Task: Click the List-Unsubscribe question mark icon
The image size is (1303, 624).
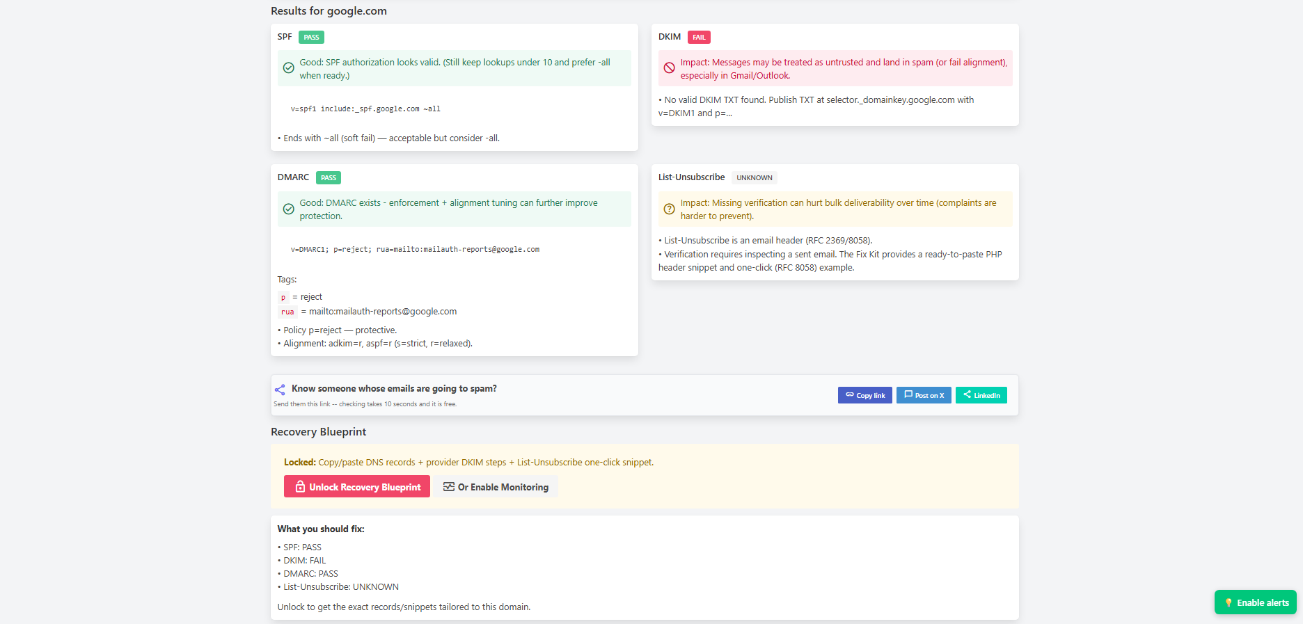Action: [669, 209]
